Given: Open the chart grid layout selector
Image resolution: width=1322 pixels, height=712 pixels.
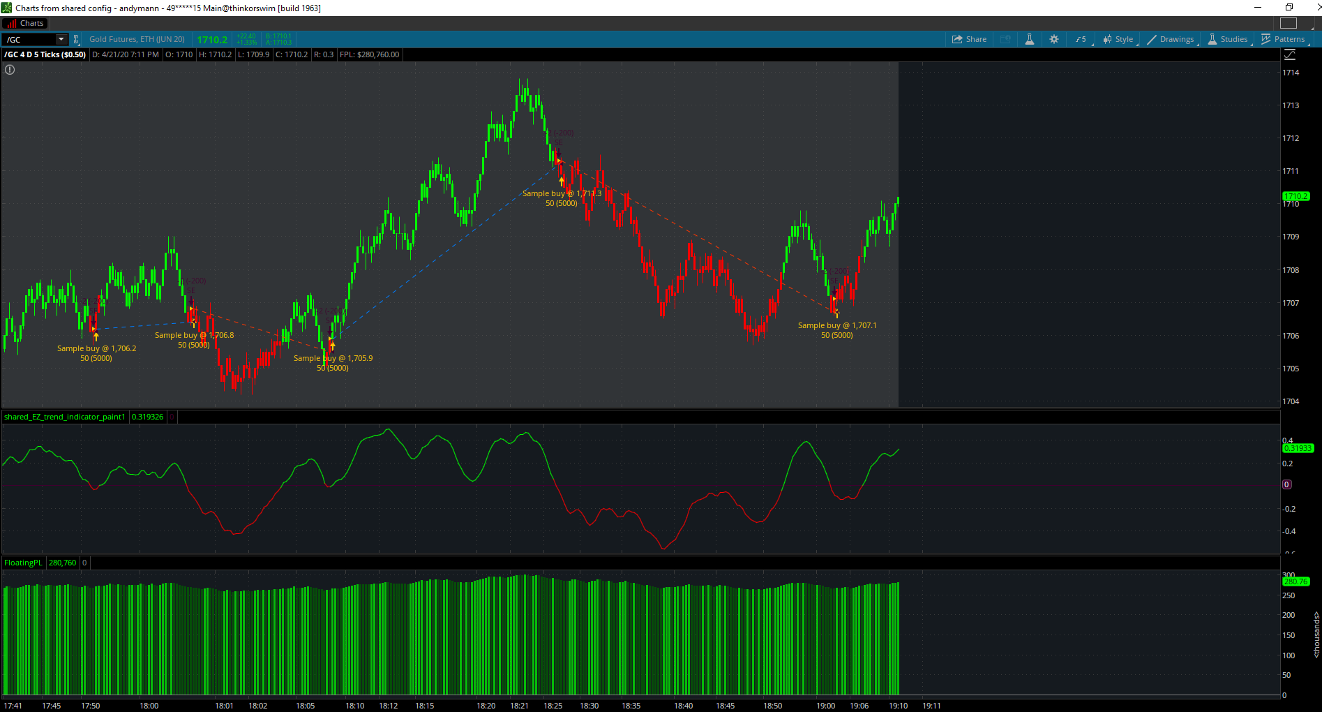Looking at the screenshot, I should click(x=1289, y=23).
